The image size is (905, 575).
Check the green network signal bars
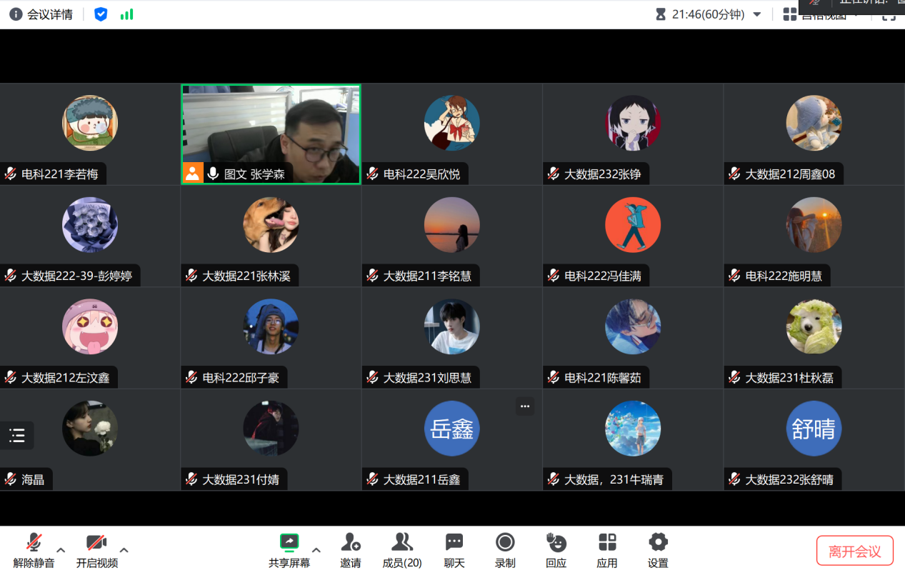pos(126,14)
